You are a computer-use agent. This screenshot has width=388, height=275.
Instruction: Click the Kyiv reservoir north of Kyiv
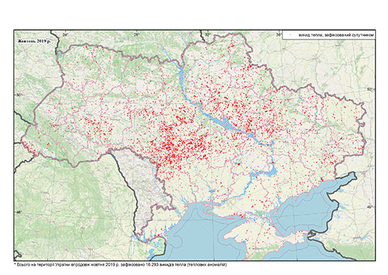coord(181,74)
